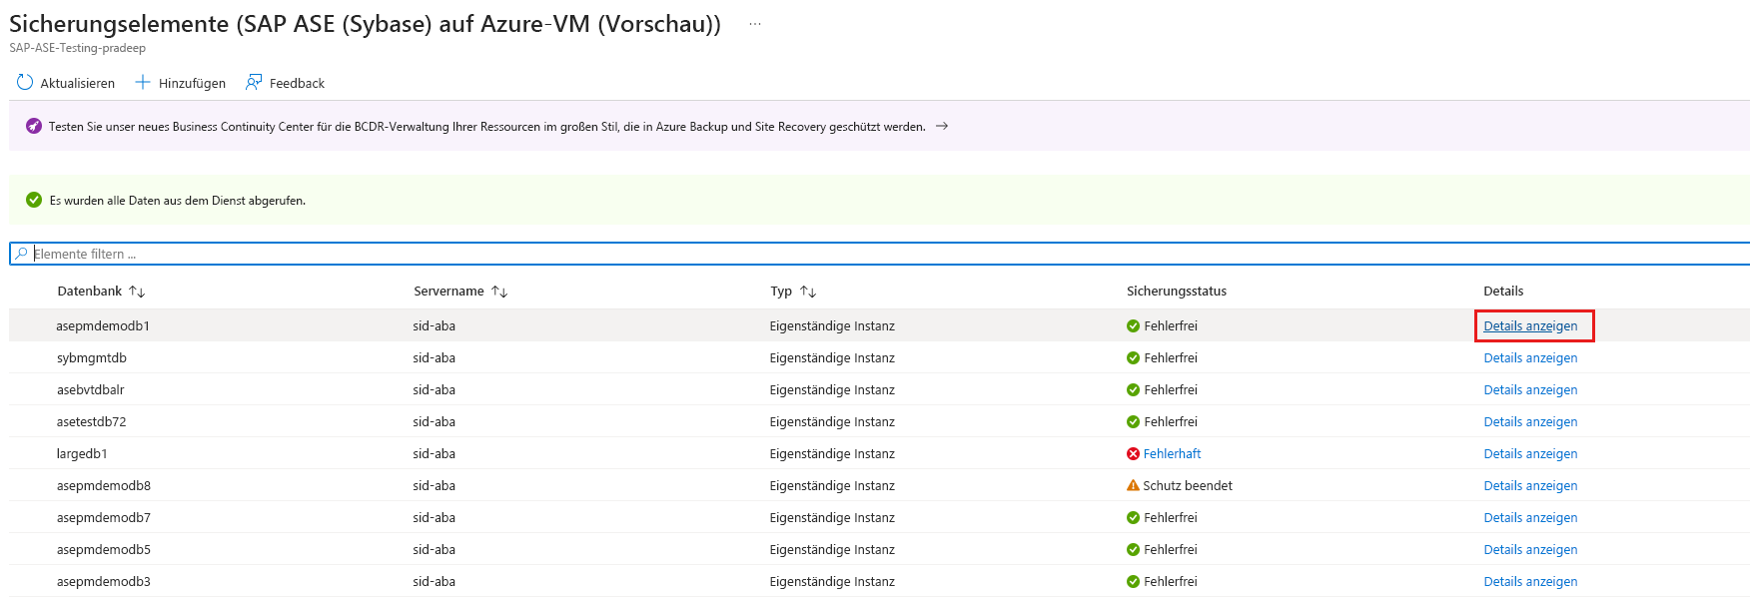This screenshot has width=1750, height=599.
Task: Click sid-aba server cell for largedb1
Action: click(x=435, y=453)
